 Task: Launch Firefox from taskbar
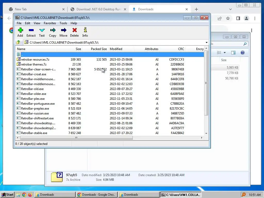tap(30, 195)
